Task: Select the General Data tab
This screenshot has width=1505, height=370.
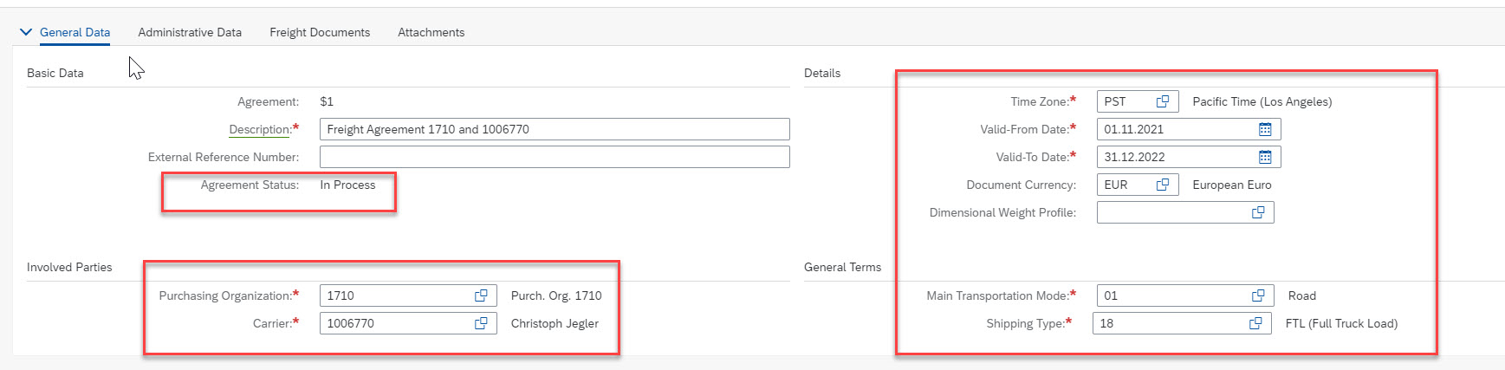Action: click(x=75, y=32)
